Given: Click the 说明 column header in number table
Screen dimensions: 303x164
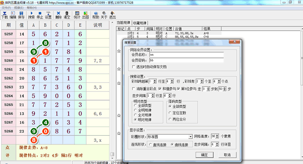Looking at the screenshot, I should tap(98, 25).
